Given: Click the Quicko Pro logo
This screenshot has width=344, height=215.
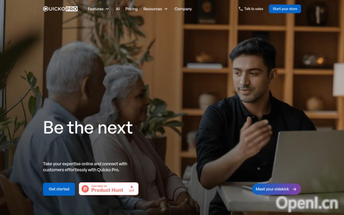Looking at the screenshot, I should click(x=61, y=9).
